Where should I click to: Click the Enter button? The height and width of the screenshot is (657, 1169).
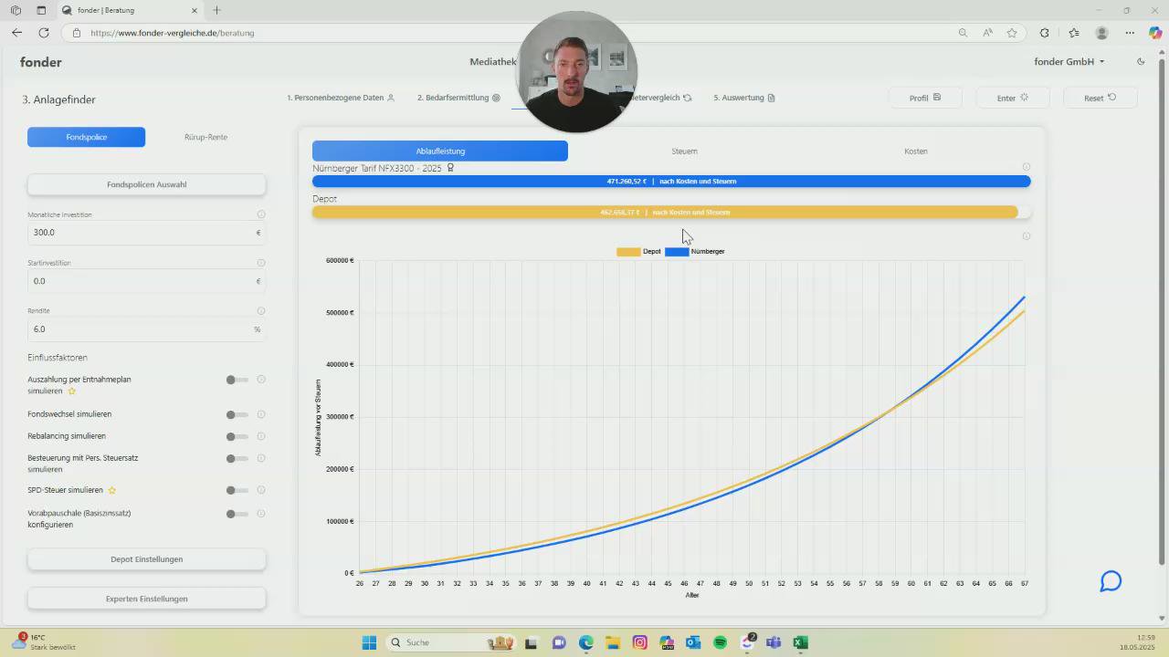point(1012,98)
